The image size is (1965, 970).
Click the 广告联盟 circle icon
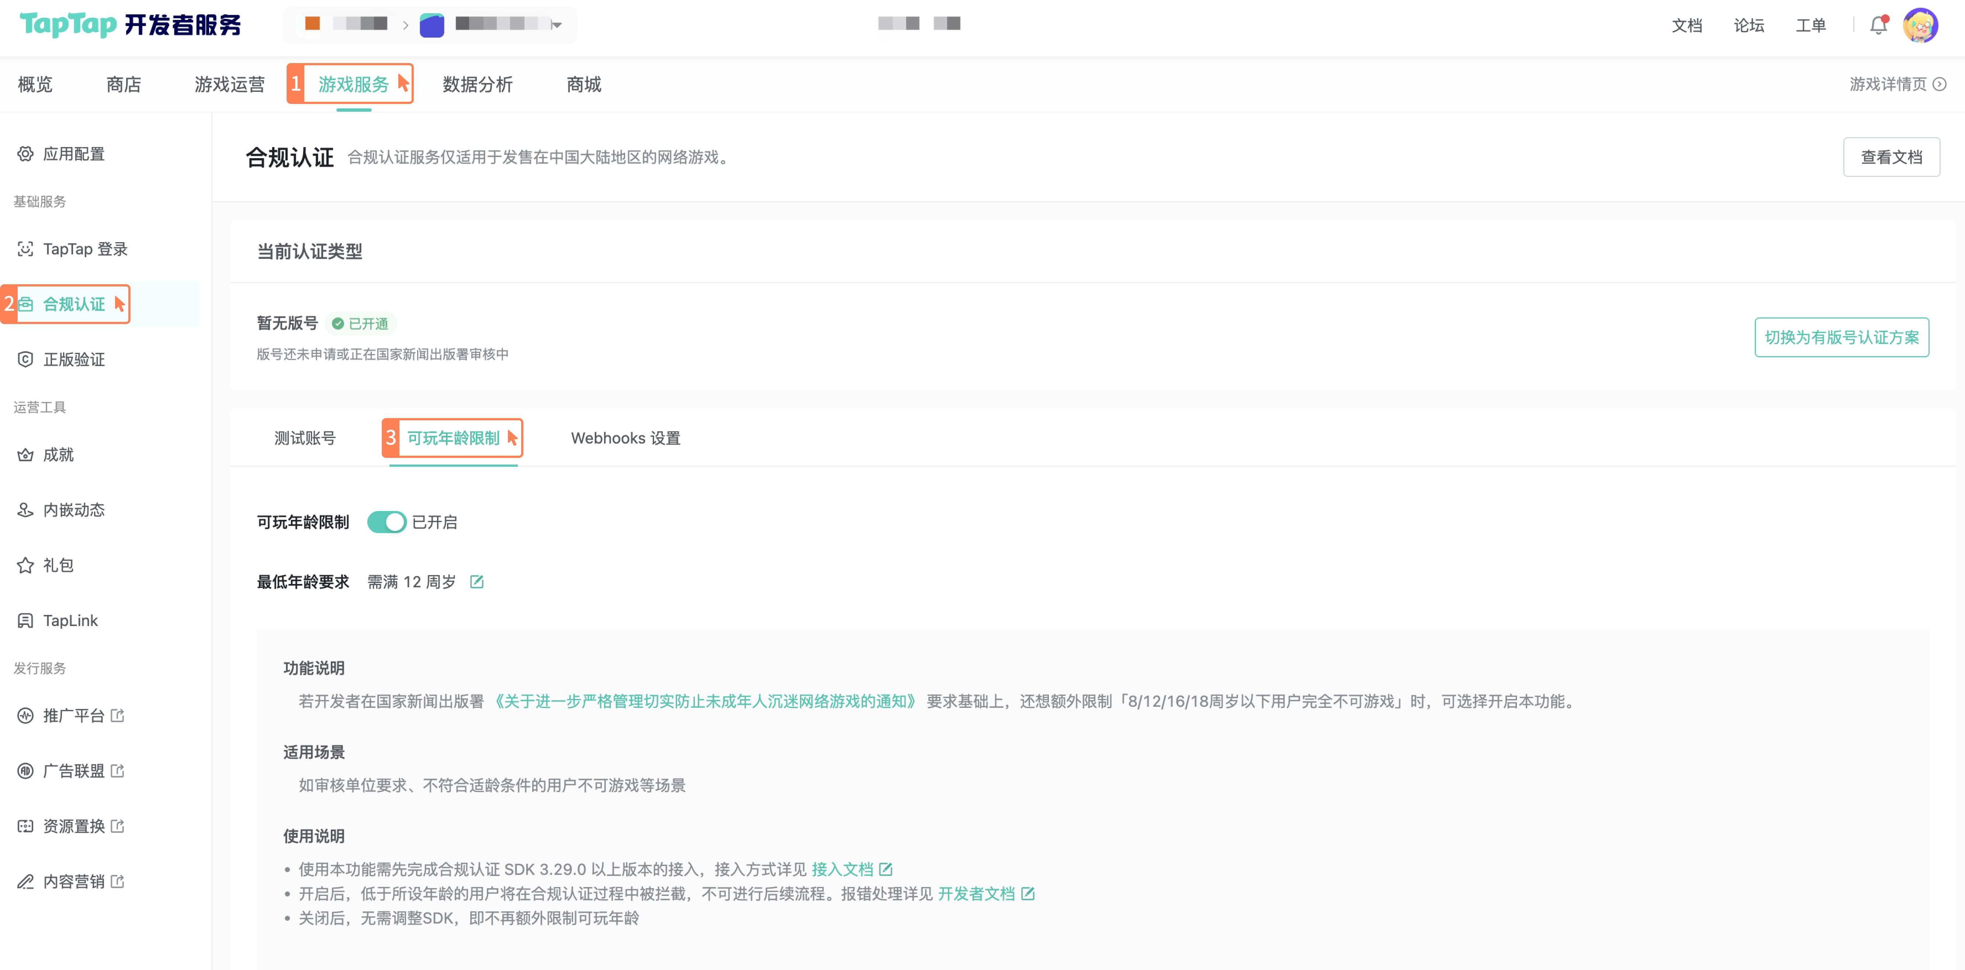25,771
